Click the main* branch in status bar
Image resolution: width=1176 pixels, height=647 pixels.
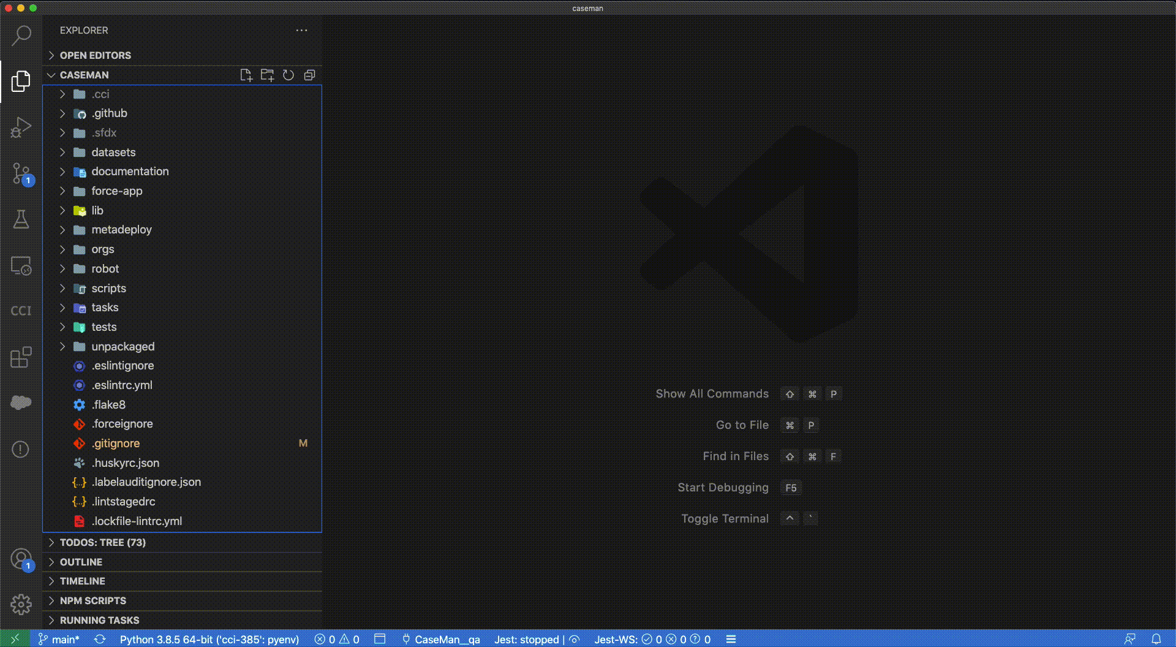click(59, 639)
